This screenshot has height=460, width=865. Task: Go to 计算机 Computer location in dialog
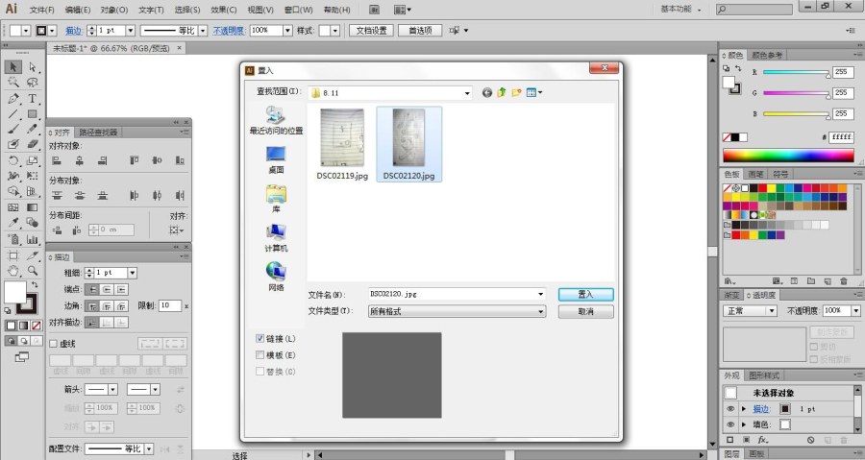click(276, 238)
